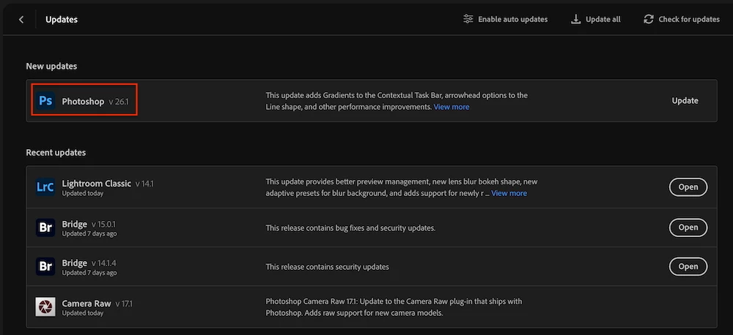Select the Camera Raw v 17.1 title
The width and height of the screenshot is (733, 335).
coord(86,303)
